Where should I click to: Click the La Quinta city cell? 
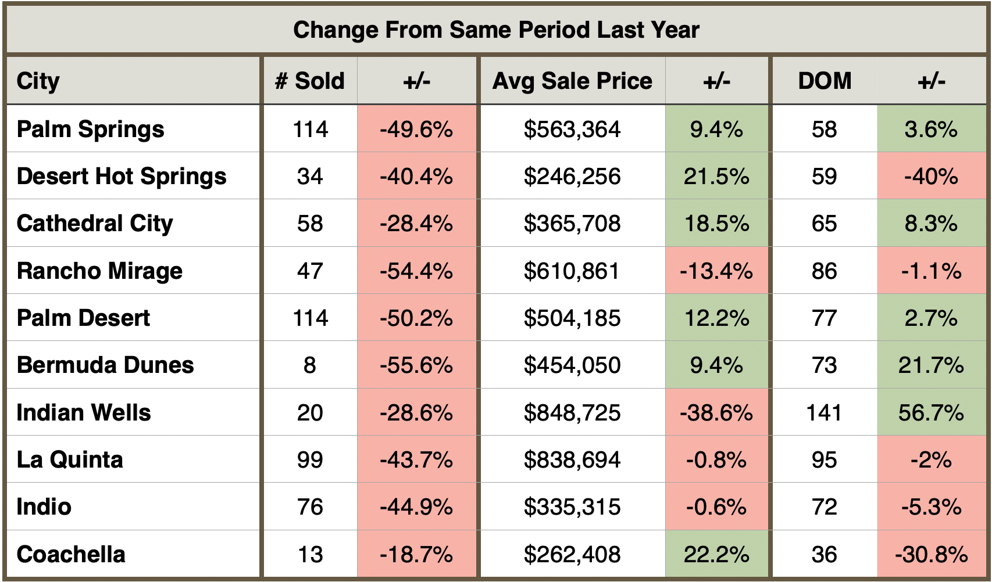pyautogui.click(x=70, y=460)
